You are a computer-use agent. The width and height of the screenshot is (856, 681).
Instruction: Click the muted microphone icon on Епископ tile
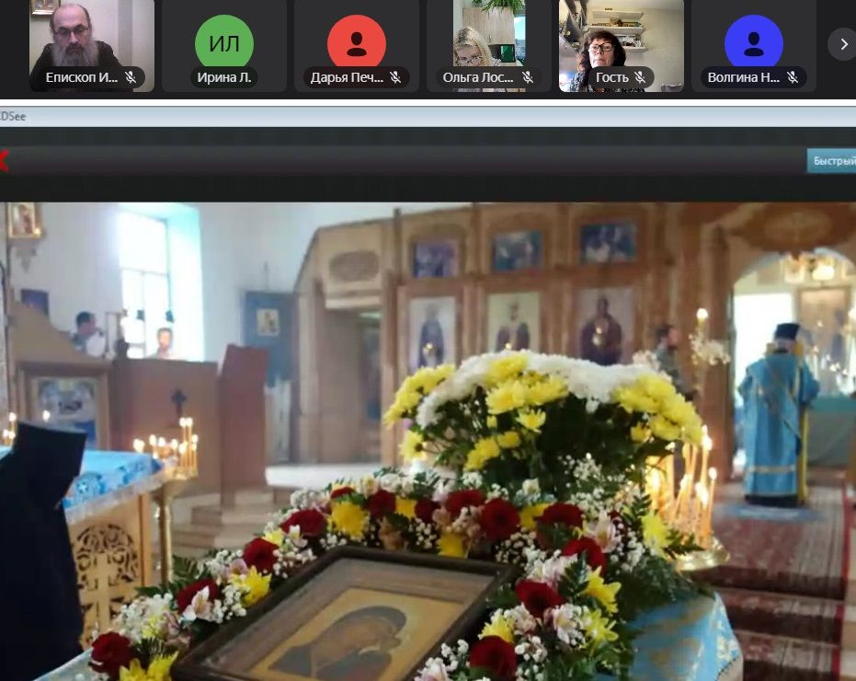(x=131, y=78)
